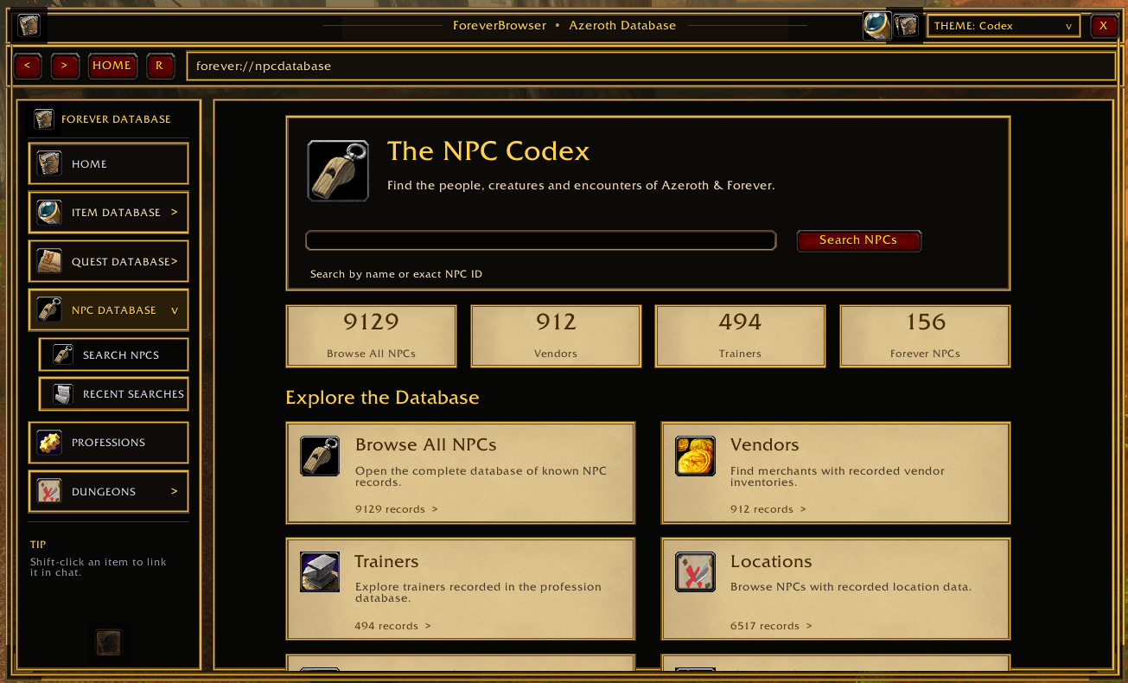This screenshot has width=1128, height=683.
Task: Click the Item Database magnifier icon
Action: click(x=49, y=212)
